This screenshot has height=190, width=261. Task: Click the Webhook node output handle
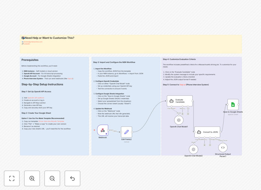click(x=108, y=130)
